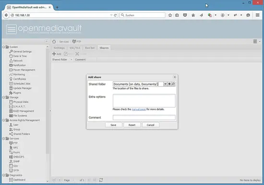264x185 pixels.
Task: Refresh the shares grid
Action: [x=101, y=180]
